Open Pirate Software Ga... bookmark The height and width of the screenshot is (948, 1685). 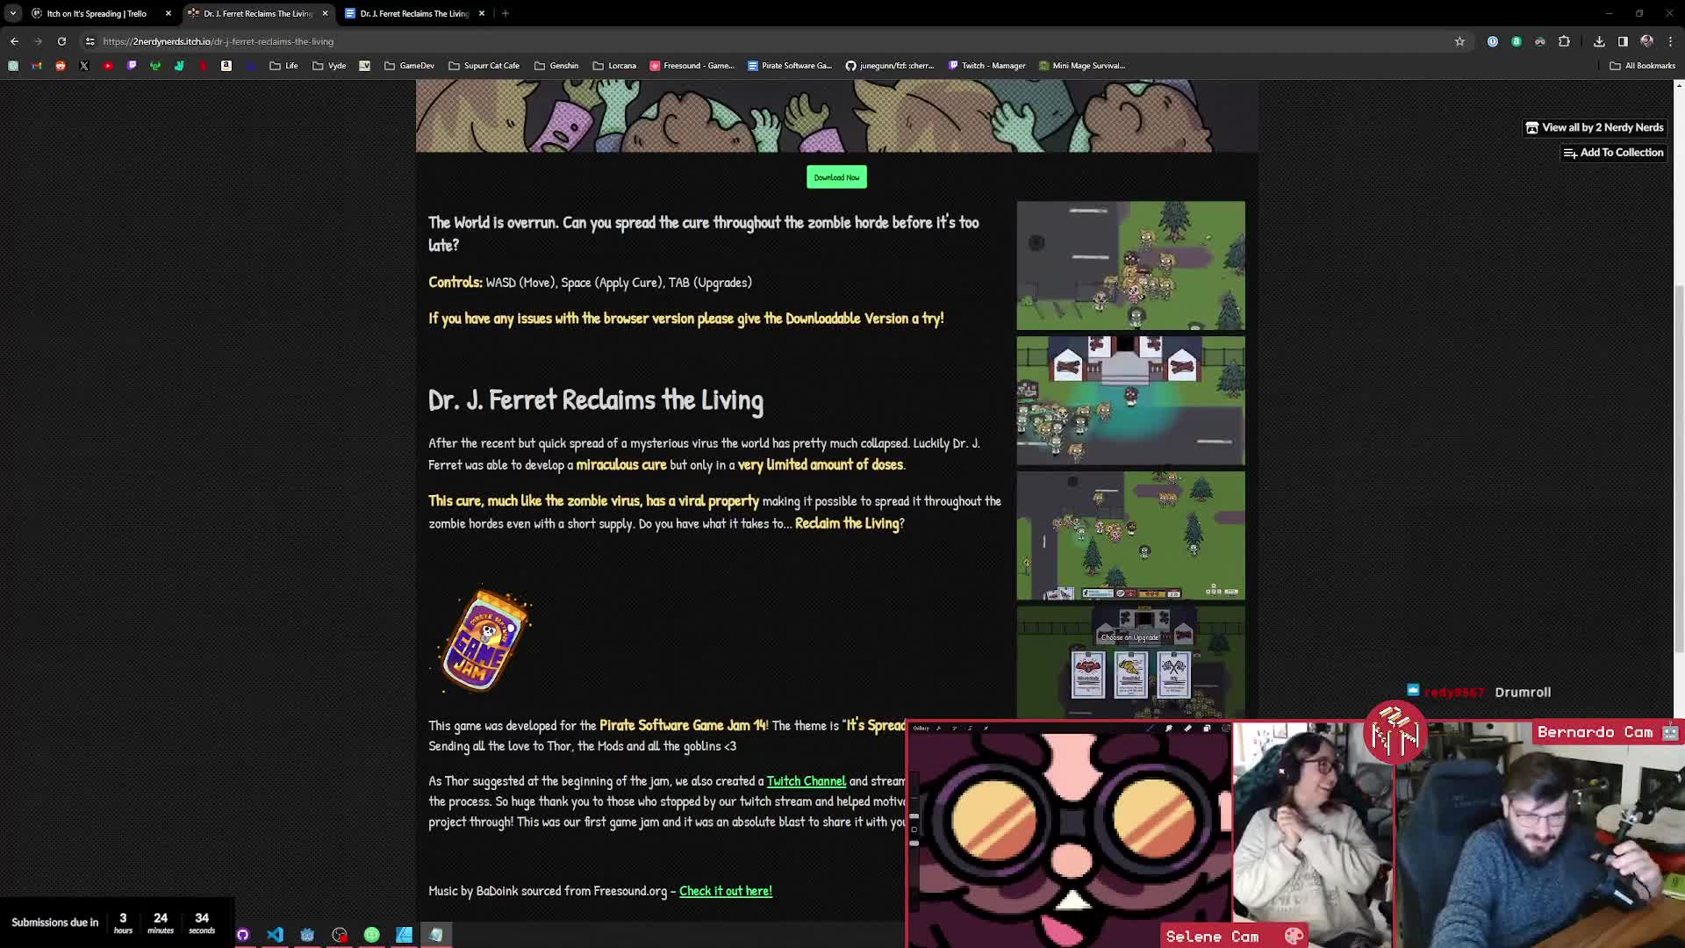(x=790, y=66)
